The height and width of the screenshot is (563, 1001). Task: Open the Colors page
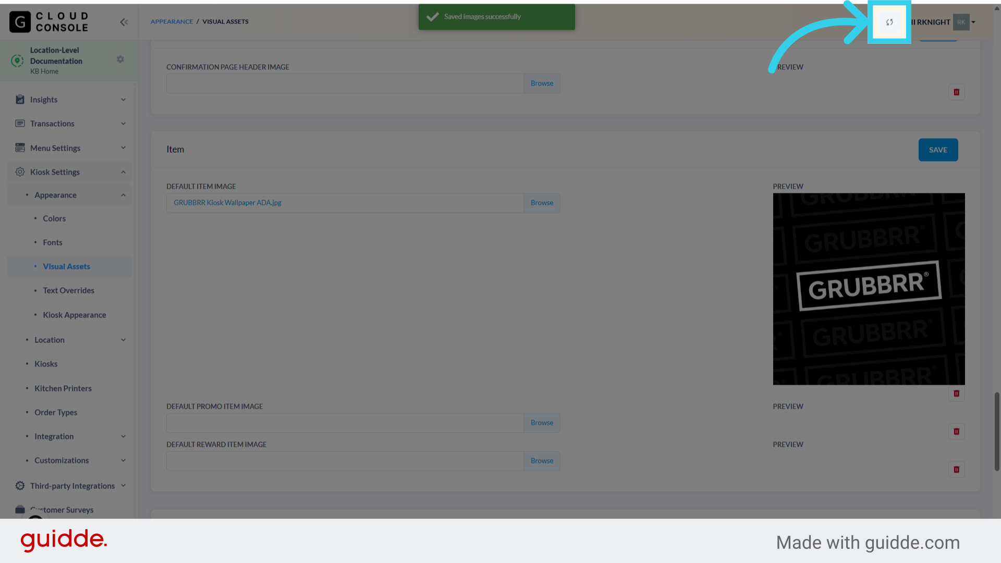point(54,218)
